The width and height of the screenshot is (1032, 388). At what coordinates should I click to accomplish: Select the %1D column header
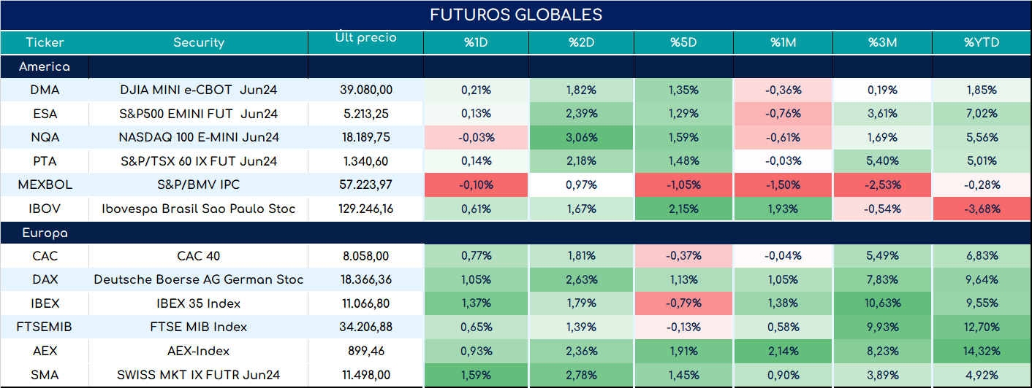click(x=476, y=42)
